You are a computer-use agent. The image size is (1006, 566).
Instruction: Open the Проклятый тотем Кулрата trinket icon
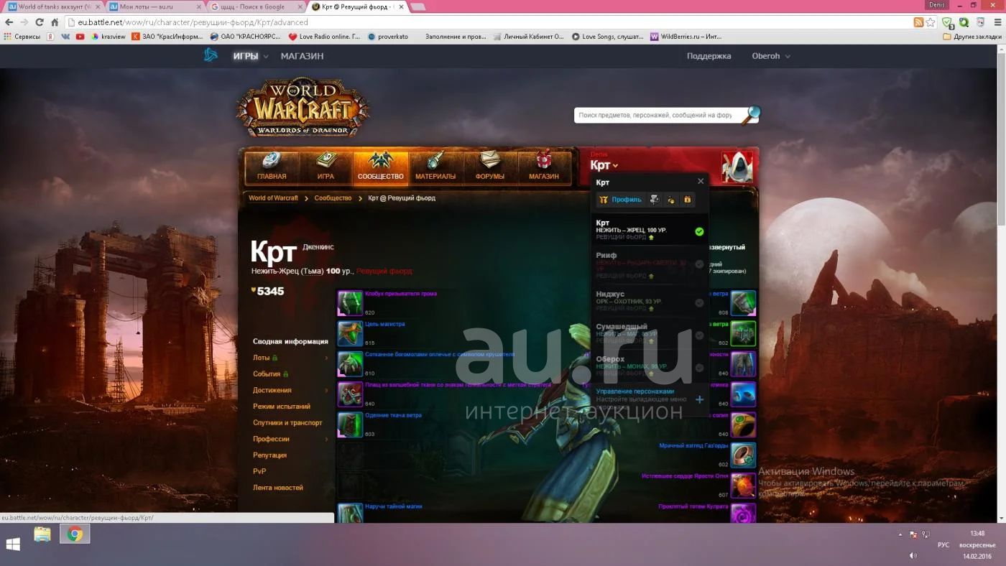point(743,514)
